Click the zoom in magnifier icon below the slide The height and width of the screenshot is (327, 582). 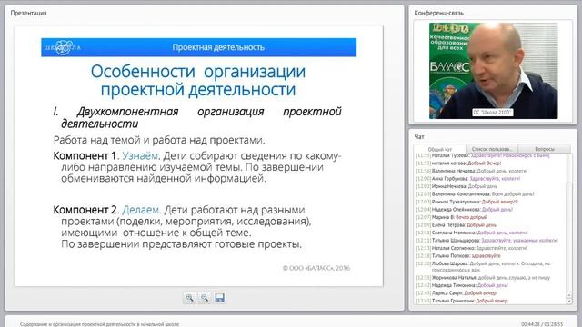tap(190, 298)
